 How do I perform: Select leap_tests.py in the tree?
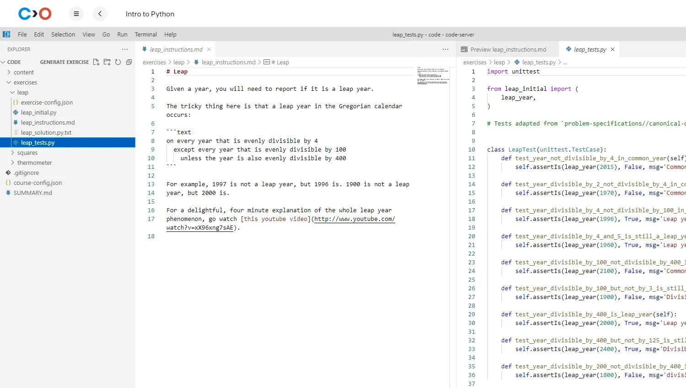coord(68,142)
